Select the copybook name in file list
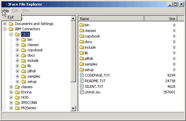 pyautogui.click(x=93, y=36)
